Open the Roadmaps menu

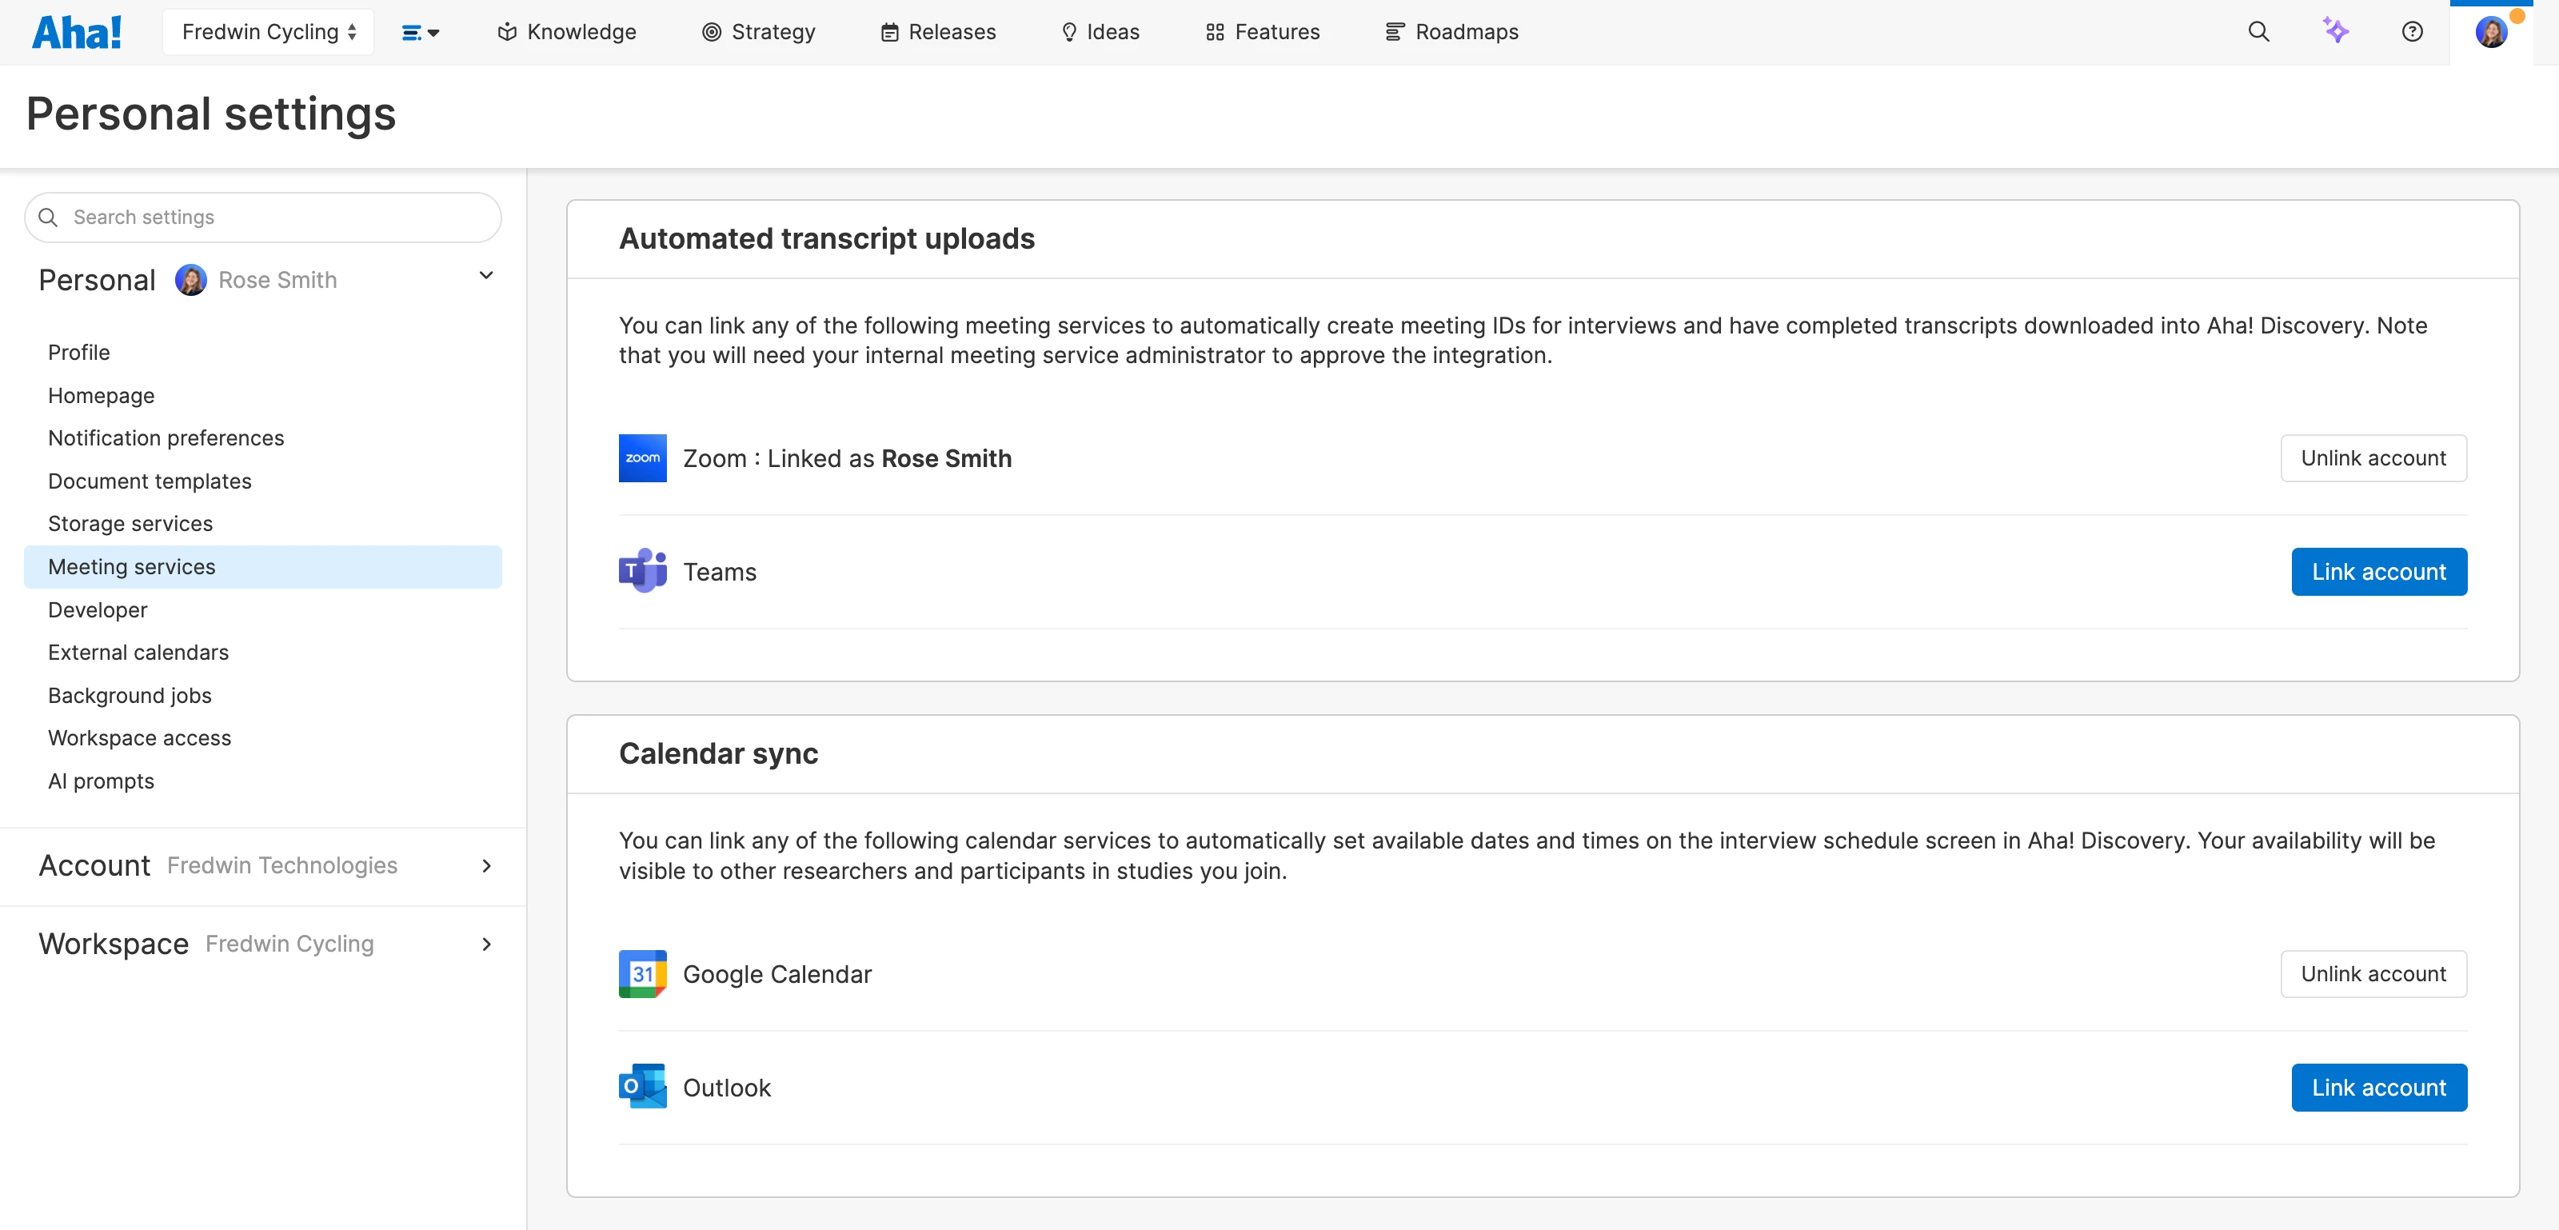[1451, 32]
